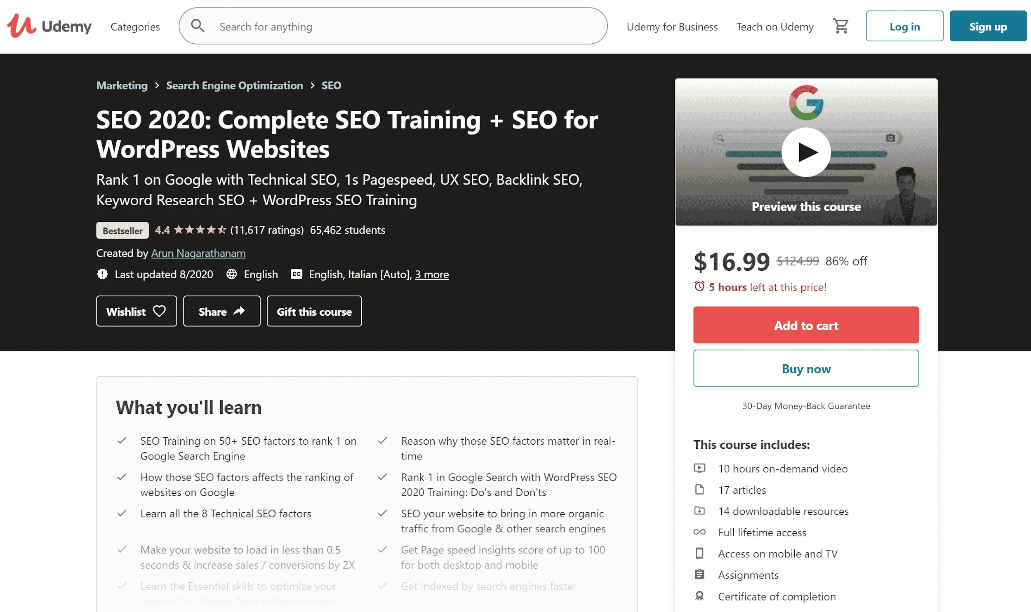Open Udemy for Business

672,27
